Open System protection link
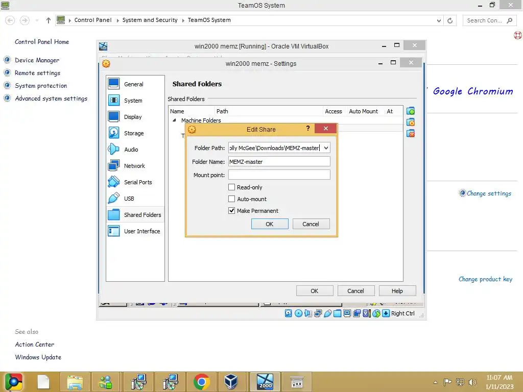This screenshot has width=523, height=392. (x=41, y=86)
